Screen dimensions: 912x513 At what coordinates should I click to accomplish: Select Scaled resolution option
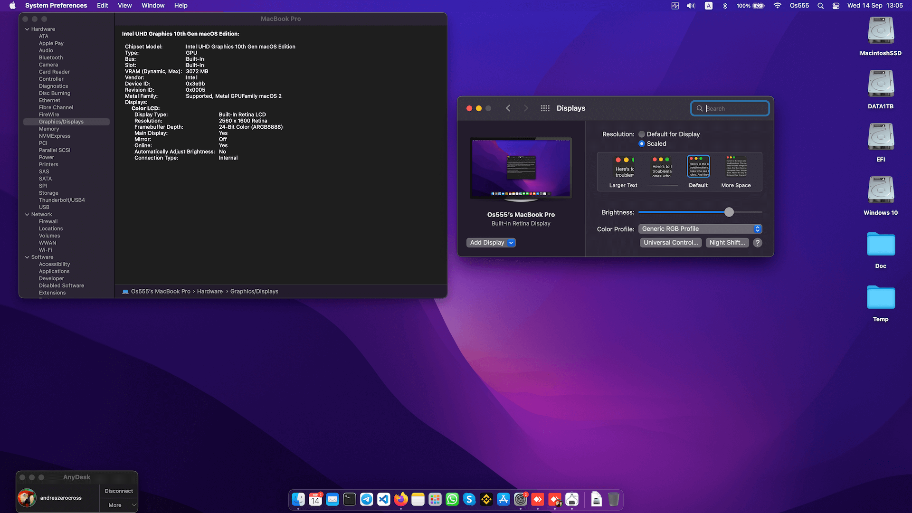click(642, 144)
